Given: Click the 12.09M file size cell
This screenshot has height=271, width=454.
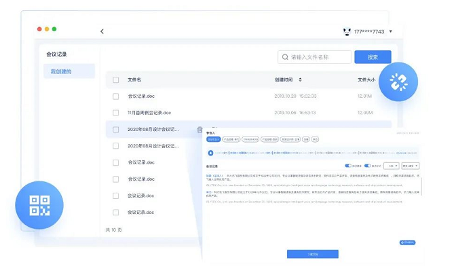Looking at the screenshot, I should coord(365,113).
